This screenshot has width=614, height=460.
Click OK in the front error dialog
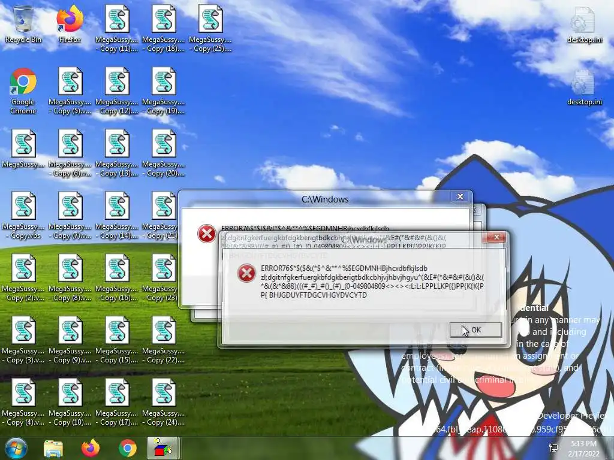click(x=475, y=330)
